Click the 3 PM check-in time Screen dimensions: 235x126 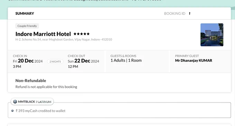(17, 67)
